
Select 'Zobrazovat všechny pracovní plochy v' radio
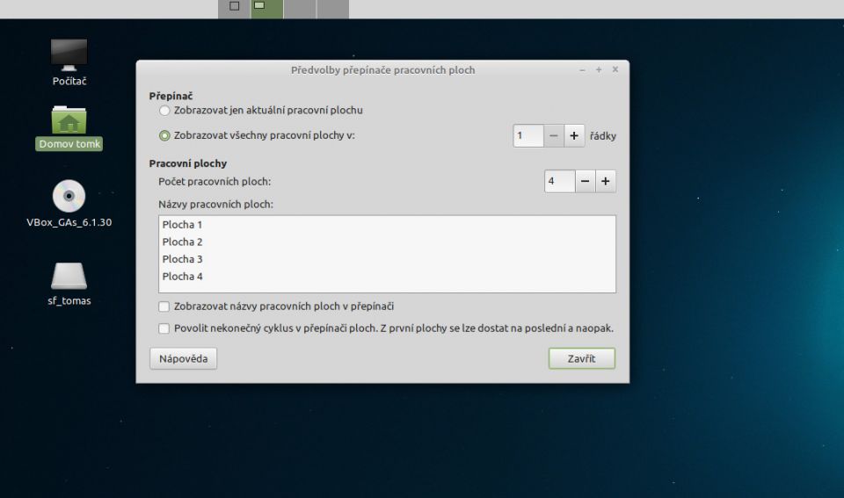pyautogui.click(x=164, y=135)
